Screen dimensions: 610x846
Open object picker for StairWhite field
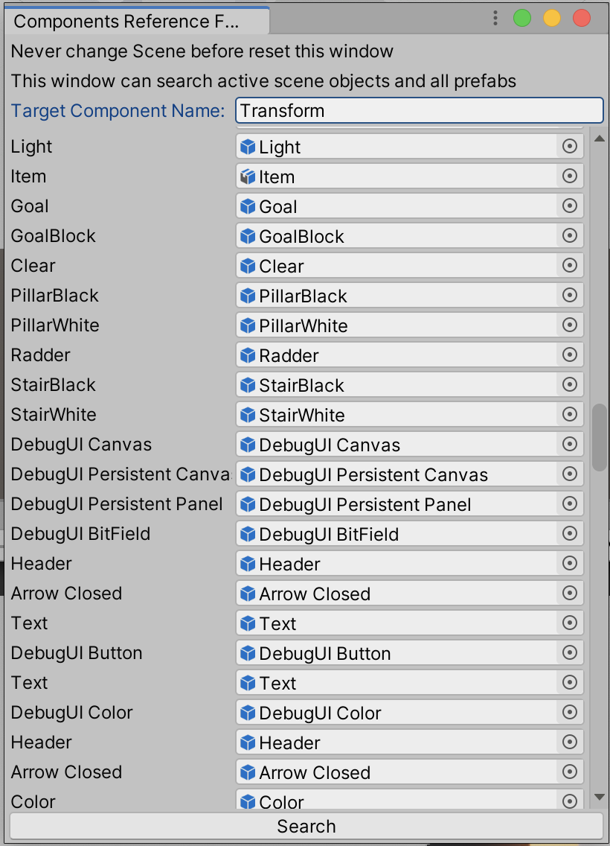click(570, 414)
